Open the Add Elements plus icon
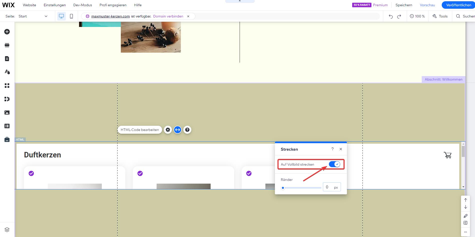475x237 pixels. click(7, 32)
